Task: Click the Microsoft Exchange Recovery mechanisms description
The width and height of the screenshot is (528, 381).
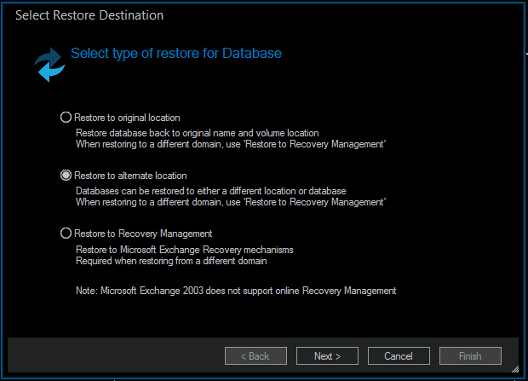Action: (184, 250)
